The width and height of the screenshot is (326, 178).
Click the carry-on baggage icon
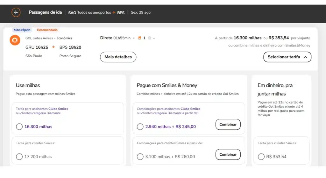139,38
